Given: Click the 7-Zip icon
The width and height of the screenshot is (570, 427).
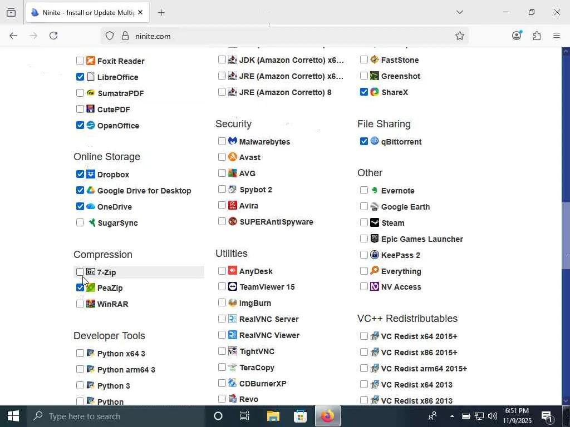Looking at the screenshot, I should coord(91,271).
